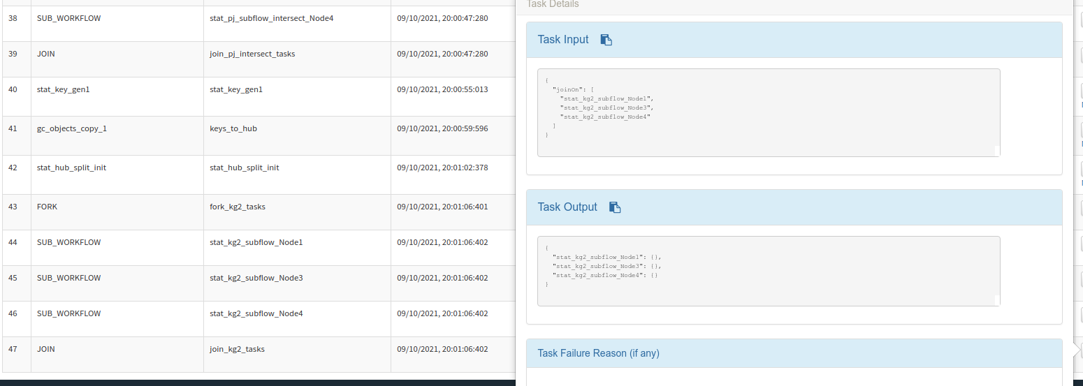
Task: Click SUB_WORKFLOW type in row 44
Action: pos(68,242)
